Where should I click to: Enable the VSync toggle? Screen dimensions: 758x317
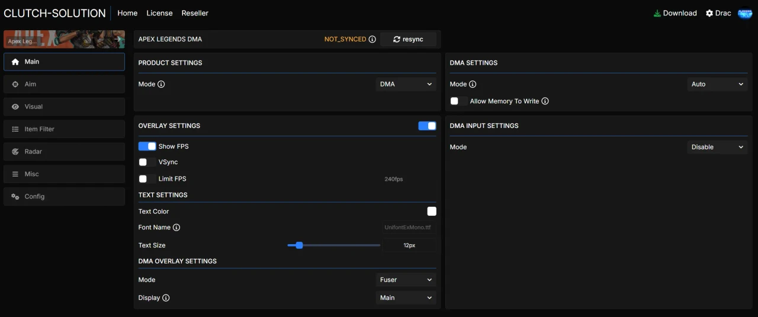pyautogui.click(x=147, y=162)
